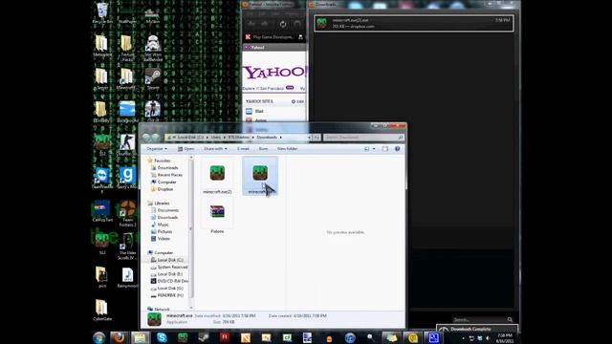The image size is (612, 344).
Task: Open the Team Fortress 2 desktop shortcut
Action: [x=127, y=213]
